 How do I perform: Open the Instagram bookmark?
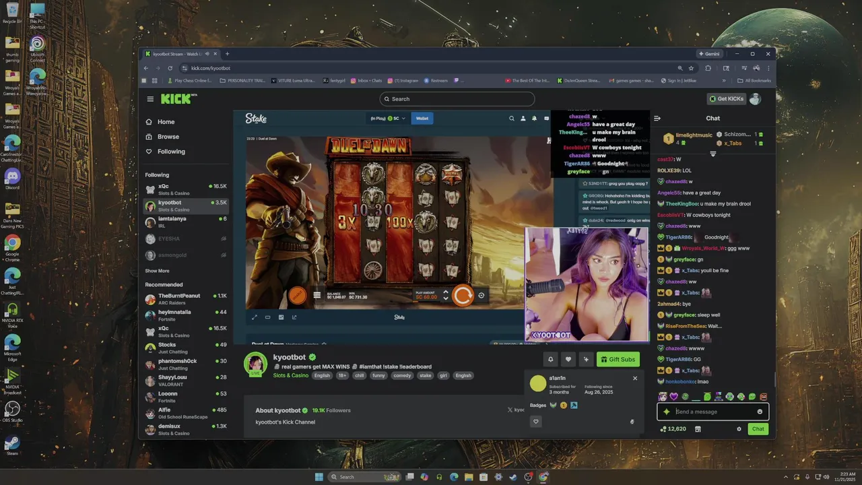coord(403,81)
